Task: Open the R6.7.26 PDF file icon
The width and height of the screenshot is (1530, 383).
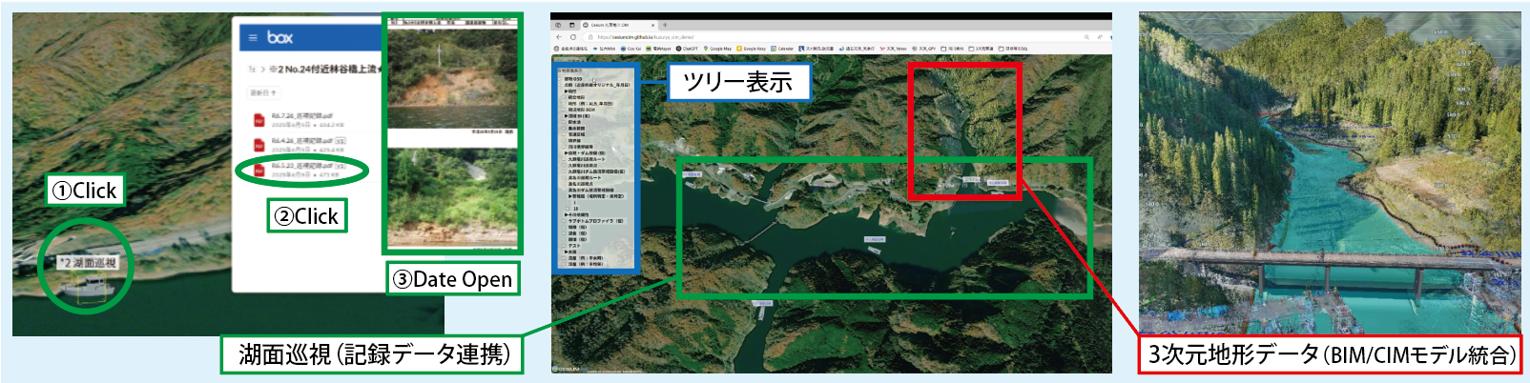Action: [258, 120]
